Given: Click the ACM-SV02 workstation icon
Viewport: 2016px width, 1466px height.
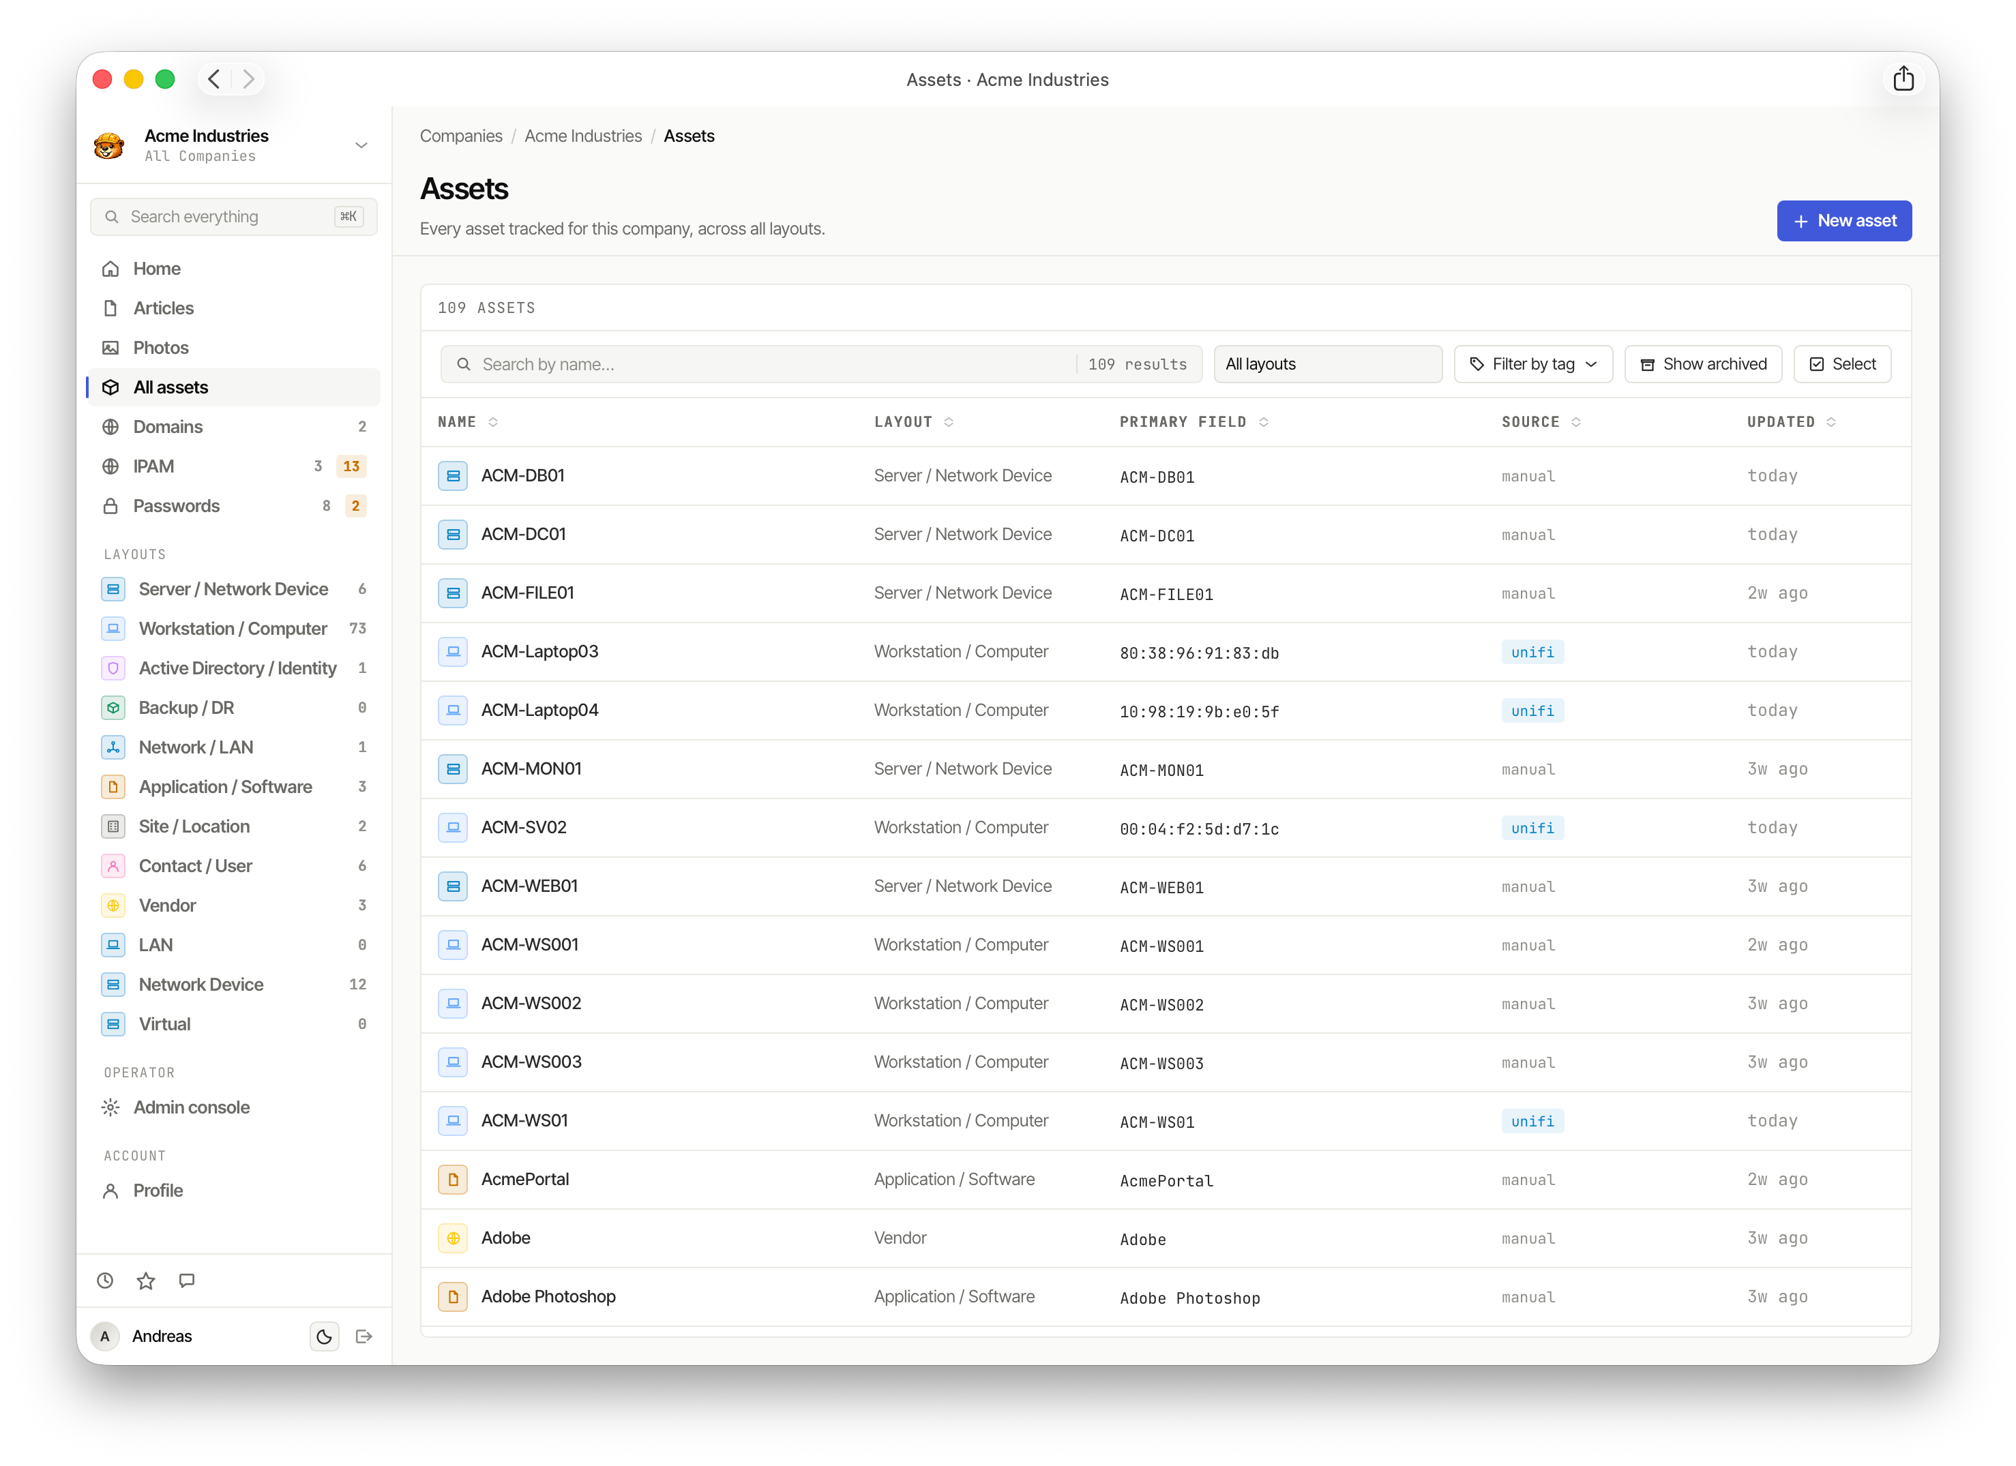Looking at the screenshot, I should tap(454, 827).
